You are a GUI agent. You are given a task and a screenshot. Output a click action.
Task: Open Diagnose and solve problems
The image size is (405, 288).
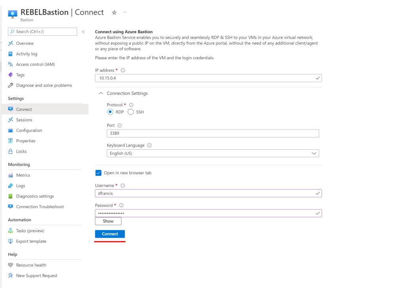click(11, 85)
